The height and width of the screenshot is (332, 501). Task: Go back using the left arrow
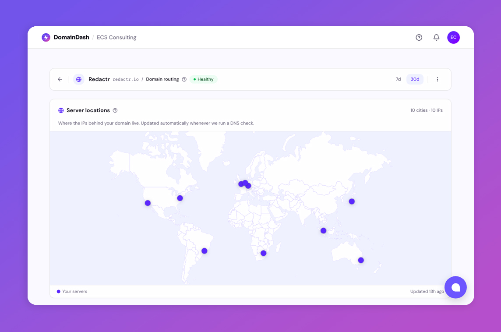point(60,79)
